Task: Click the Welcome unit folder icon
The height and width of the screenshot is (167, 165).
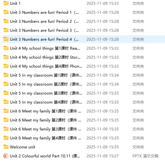Action: click(6, 147)
